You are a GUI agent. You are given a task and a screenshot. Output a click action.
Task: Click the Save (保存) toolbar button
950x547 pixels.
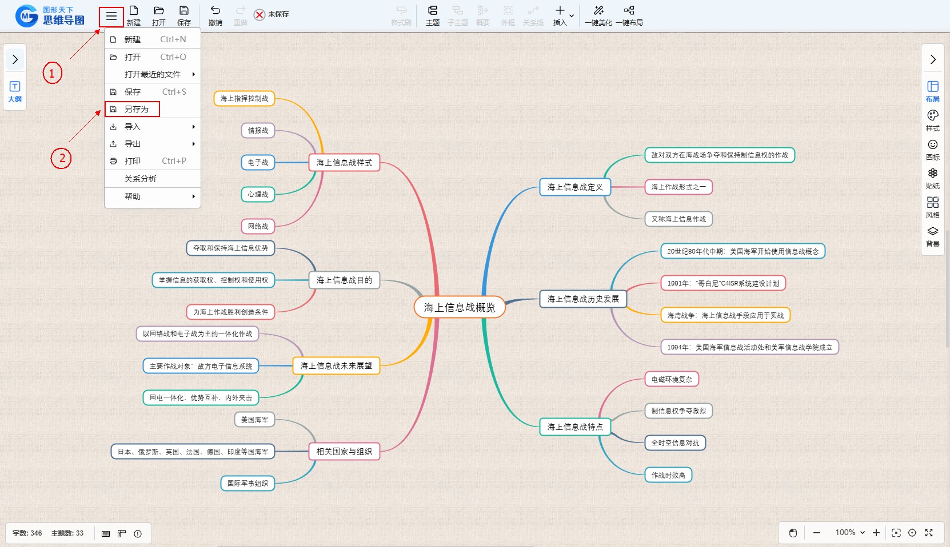tap(183, 15)
